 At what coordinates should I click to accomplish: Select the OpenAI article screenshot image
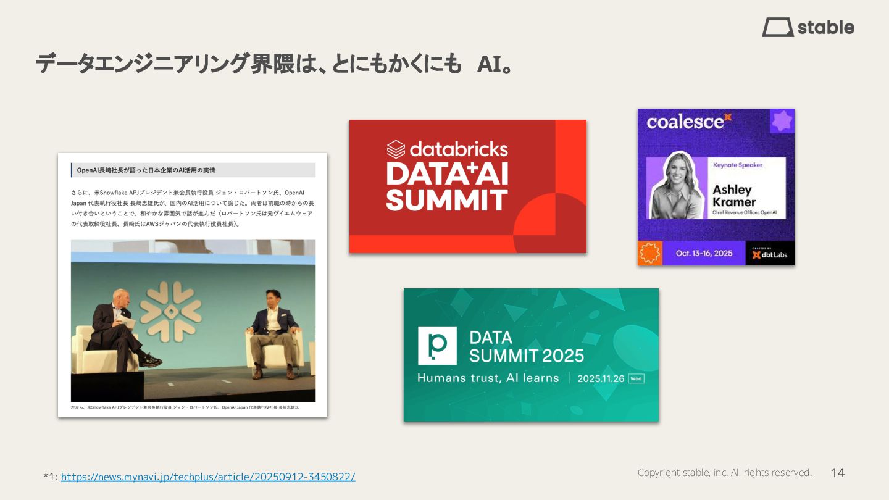click(193, 285)
